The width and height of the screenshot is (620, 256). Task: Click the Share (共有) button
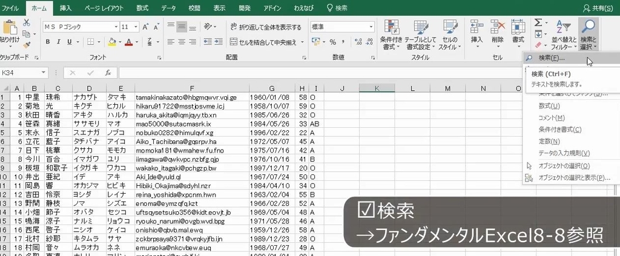tap(599, 8)
